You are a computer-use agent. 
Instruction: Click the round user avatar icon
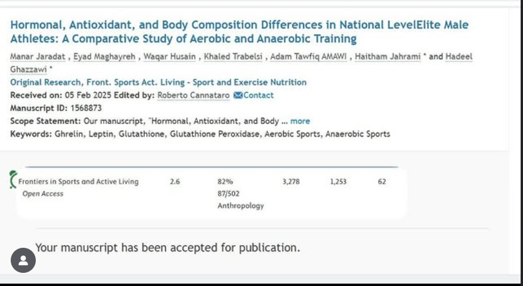(x=23, y=260)
